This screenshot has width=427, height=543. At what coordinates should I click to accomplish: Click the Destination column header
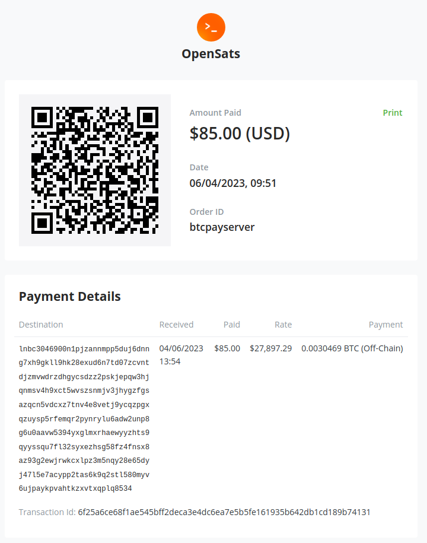tap(41, 325)
